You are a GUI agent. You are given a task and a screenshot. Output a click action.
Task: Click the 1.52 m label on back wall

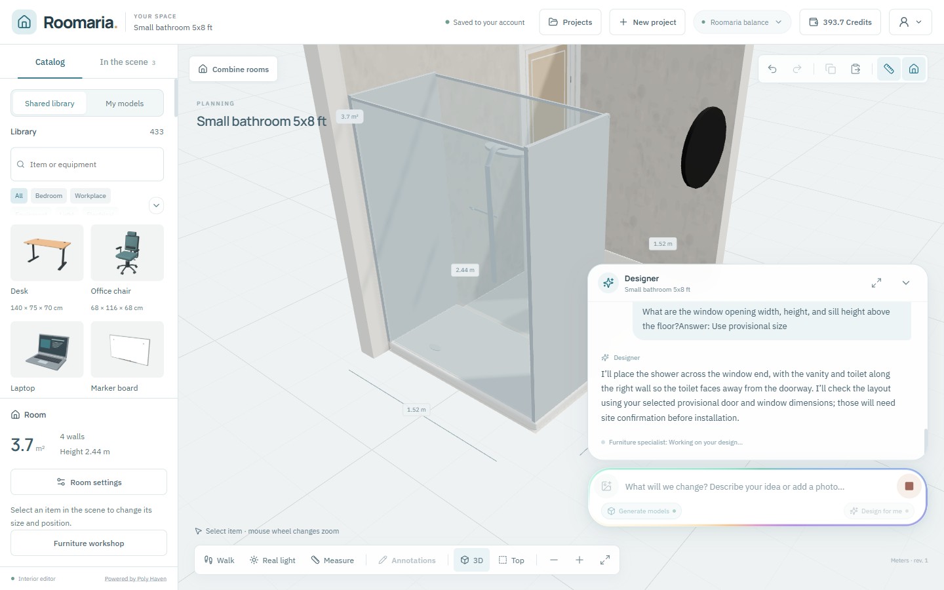[x=663, y=243]
